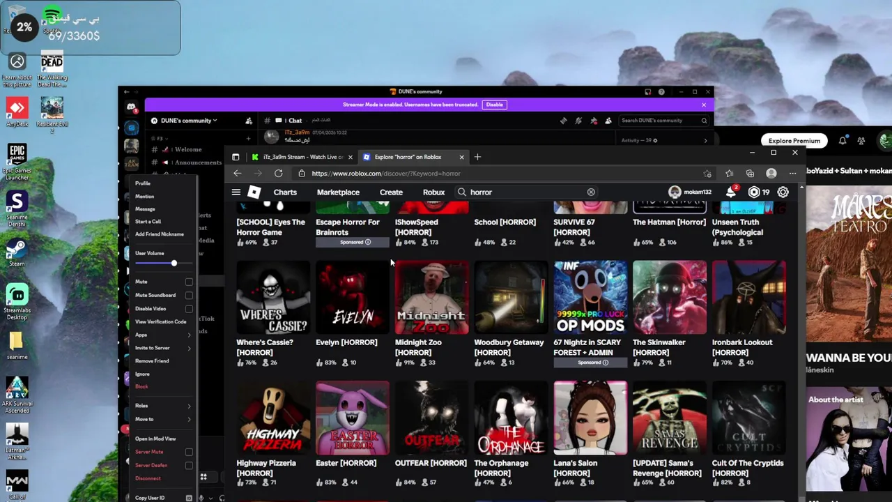Dismiss streamer mode banner
This screenshot has height=502, width=892.
point(704,105)
